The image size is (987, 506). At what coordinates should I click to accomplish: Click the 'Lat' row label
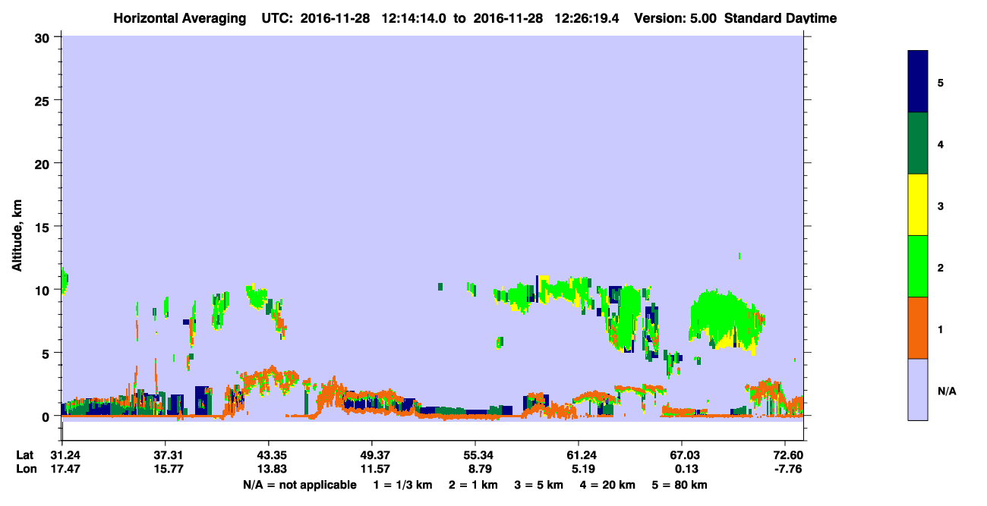(x=24, y=455)
